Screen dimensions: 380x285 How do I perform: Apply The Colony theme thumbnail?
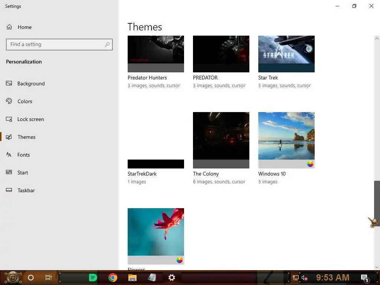(x=221, y=140)
